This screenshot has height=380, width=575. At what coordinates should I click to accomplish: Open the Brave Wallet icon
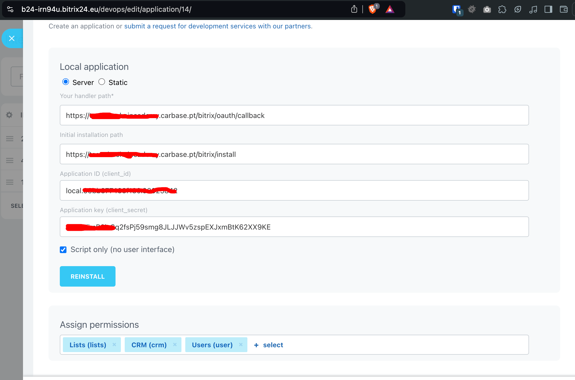(563, 9)
